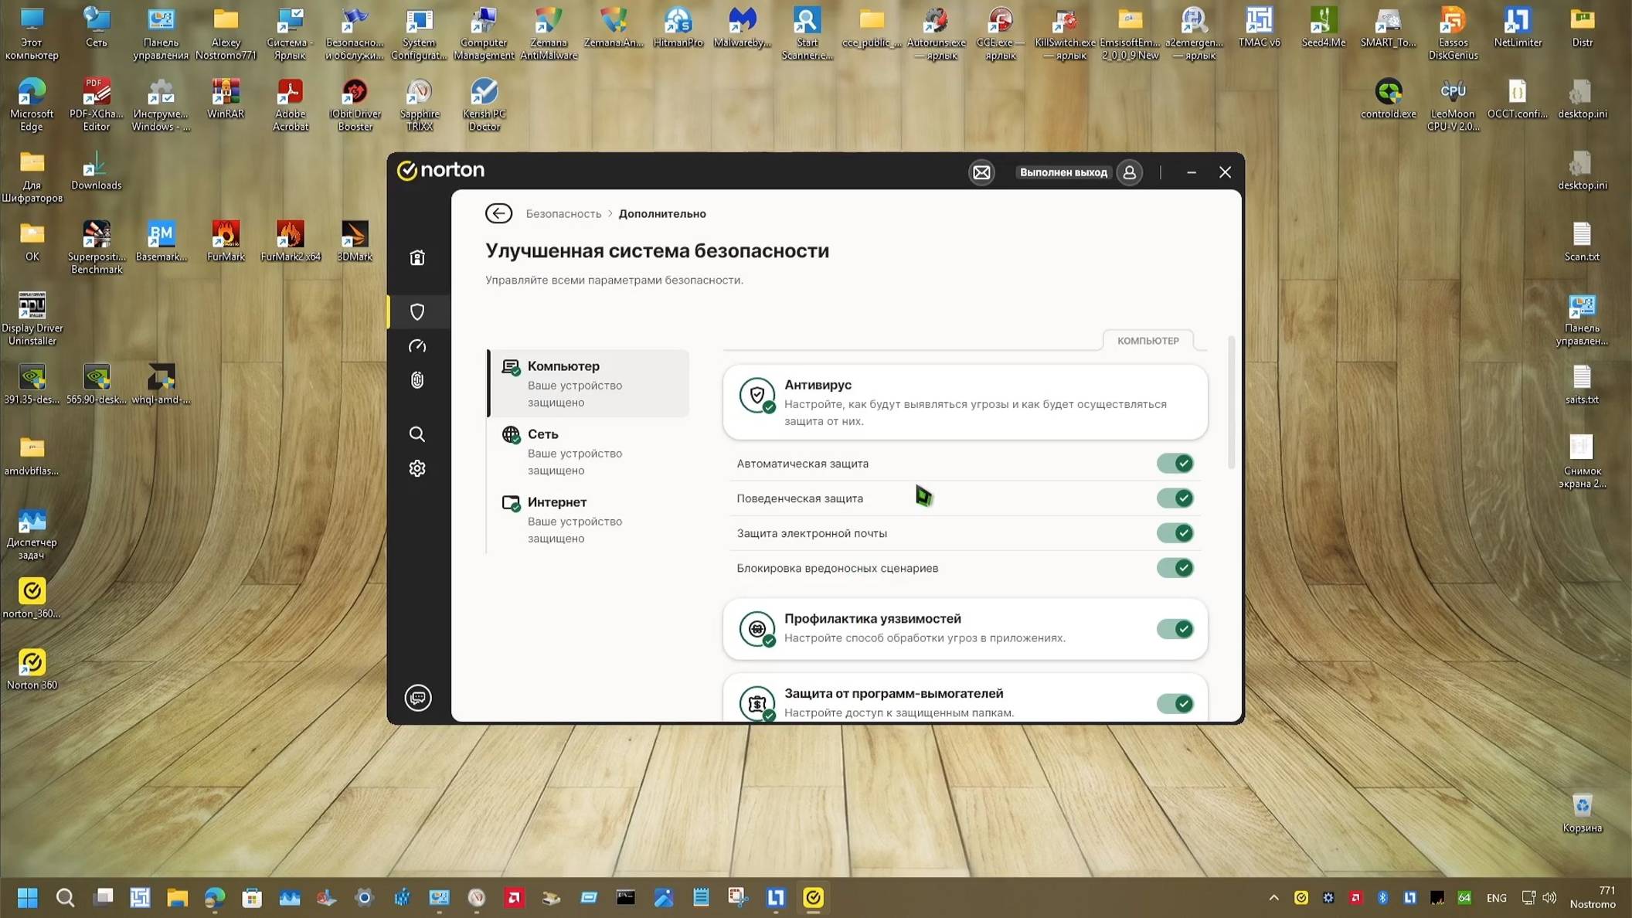Image resolution: width=1632 pixels, height=918 pixels.
Task: Click the back arrow button
Action: (498, 213)
